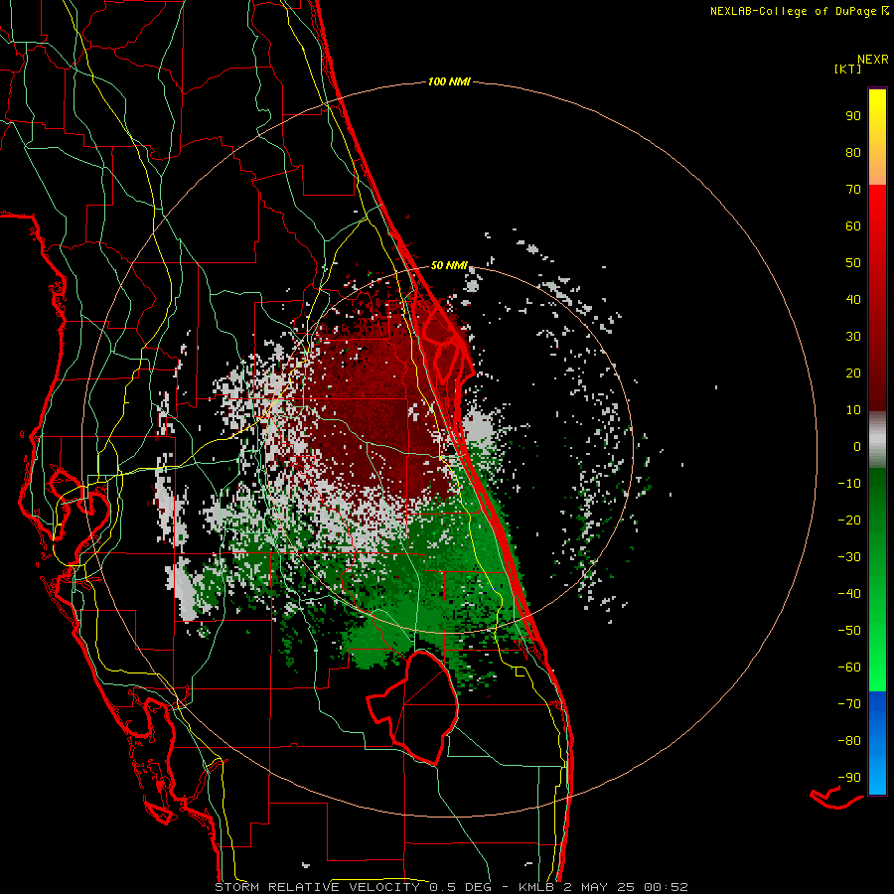The width and height of the screenshot is (894, 894).
Task: Click the -10 value on the velocity scale
Action: [849, 484]
